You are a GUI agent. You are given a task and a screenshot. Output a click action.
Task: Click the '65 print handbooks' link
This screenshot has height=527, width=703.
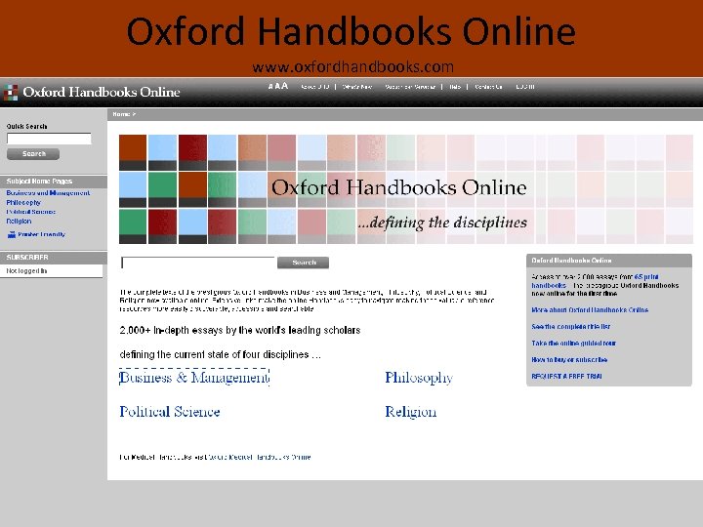coord(595,281)
